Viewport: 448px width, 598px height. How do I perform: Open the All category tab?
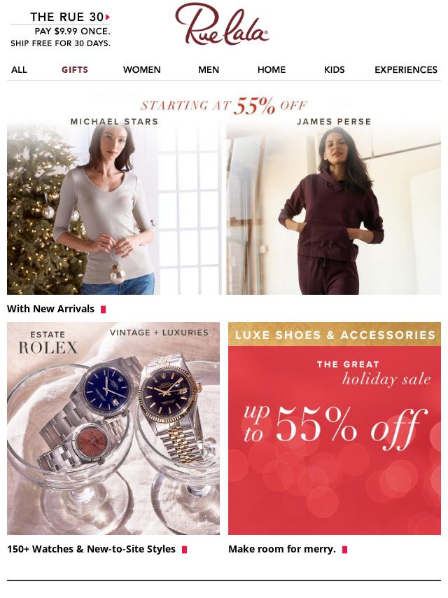19,70
